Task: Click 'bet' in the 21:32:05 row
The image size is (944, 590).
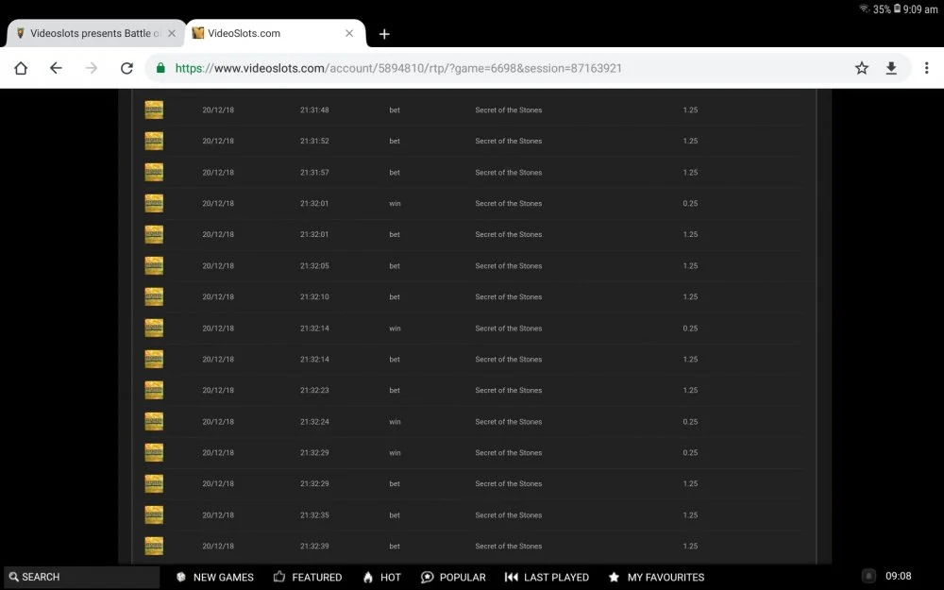Action: (395, 265)
